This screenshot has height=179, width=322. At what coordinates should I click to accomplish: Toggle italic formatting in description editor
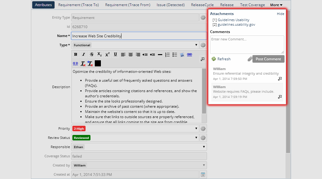click(x=83, y=54)
